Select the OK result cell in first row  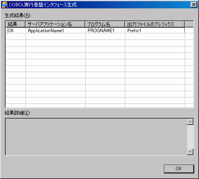tap(16, 31)
